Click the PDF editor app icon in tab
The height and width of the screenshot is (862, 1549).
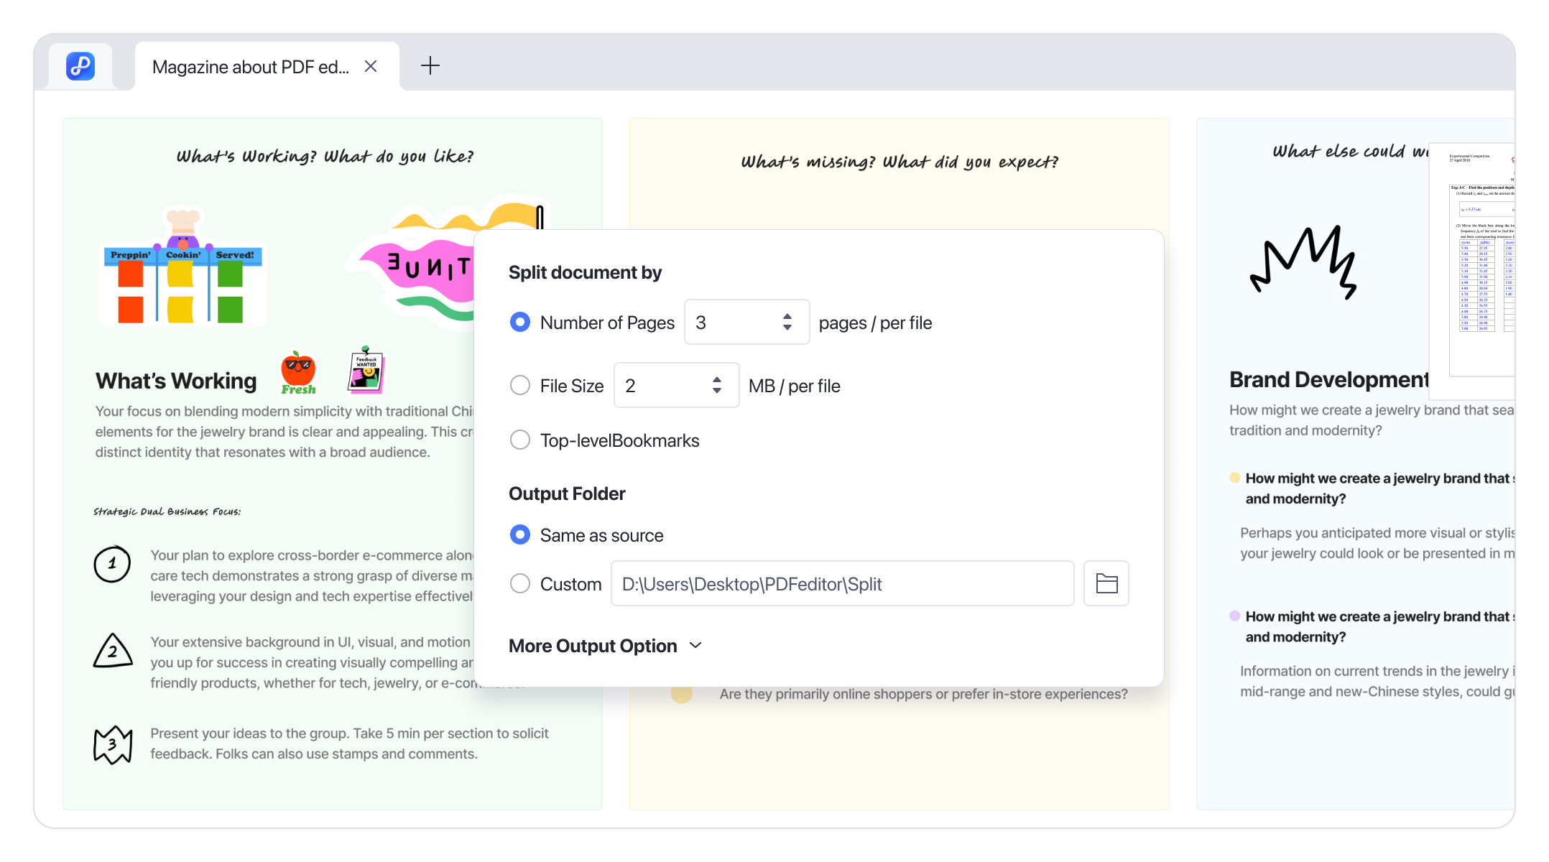pos(80,66)
